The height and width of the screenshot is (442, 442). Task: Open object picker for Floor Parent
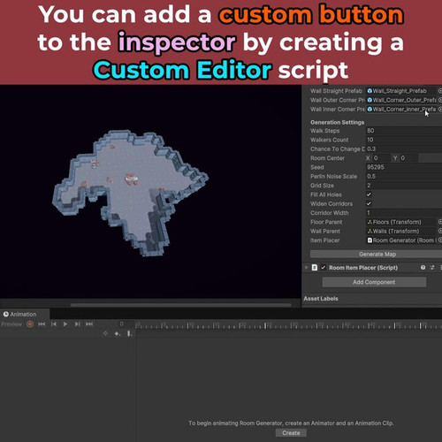(439, 222)
